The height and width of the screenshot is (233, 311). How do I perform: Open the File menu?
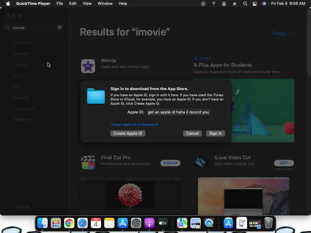point(60,4)
